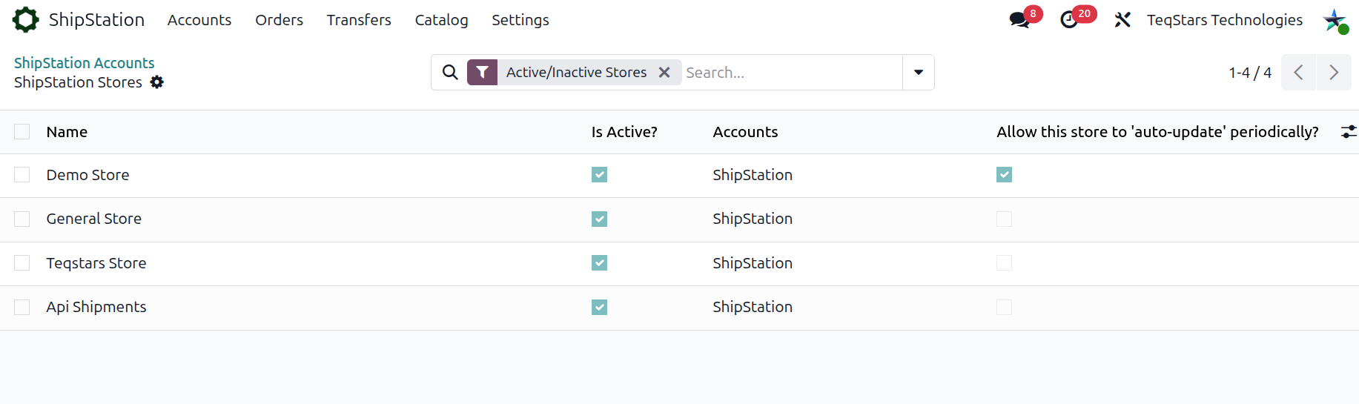Select the General Store row checkbox
The width and height of the screenshot is (1359, 404).
[22, 219]
